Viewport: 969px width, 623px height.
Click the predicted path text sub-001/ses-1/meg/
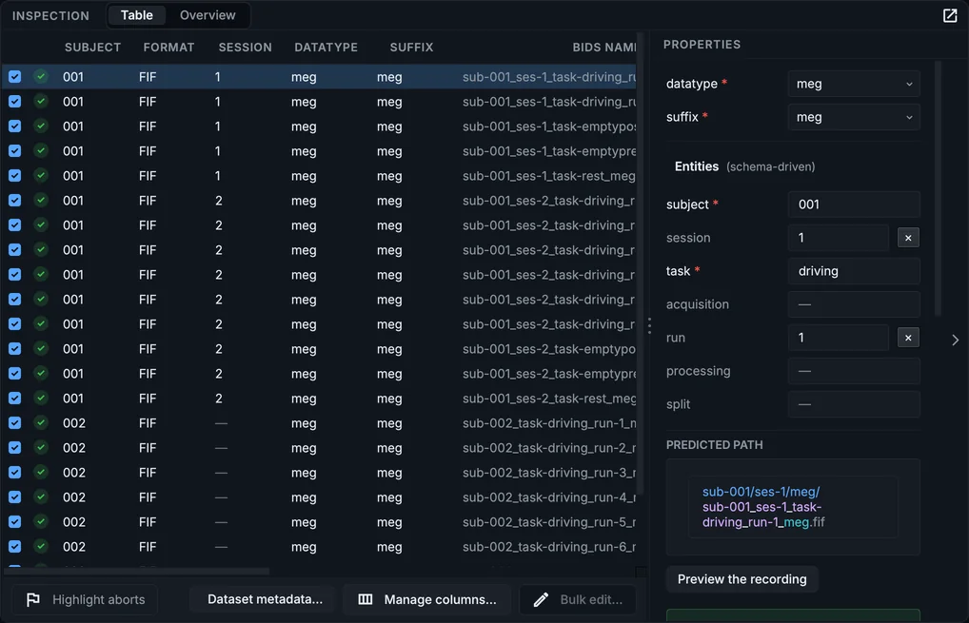(x=761, y=492)
